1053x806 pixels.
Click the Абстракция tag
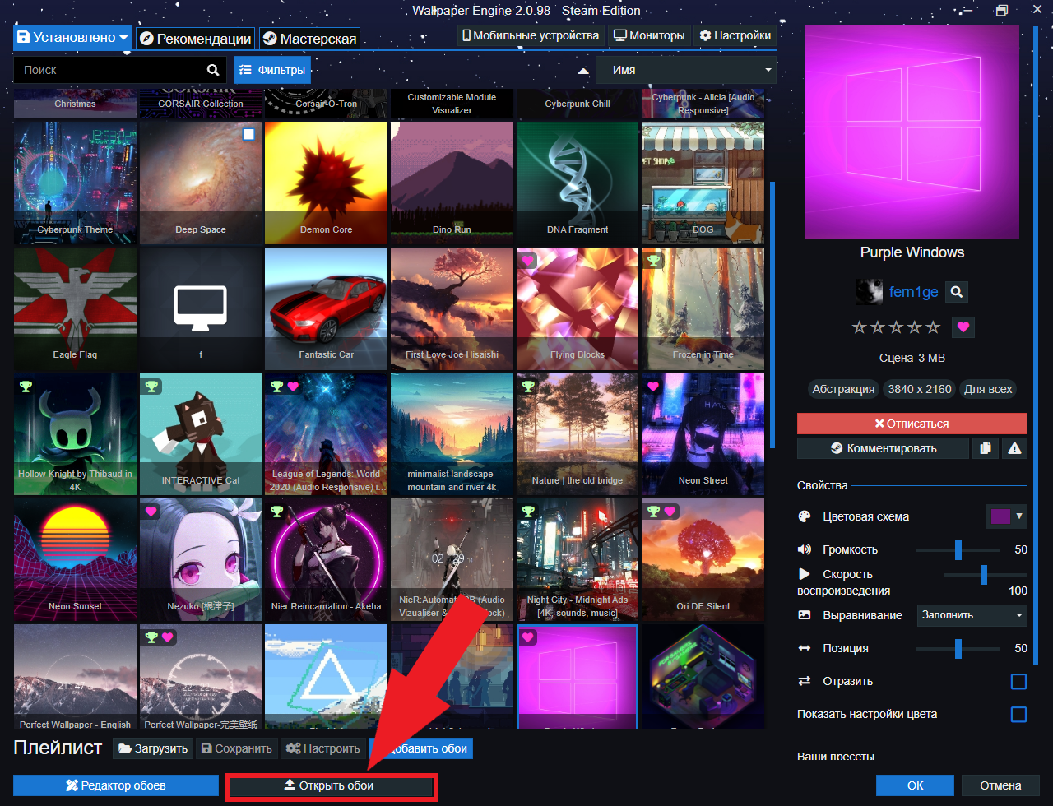[x=844, y=389]
